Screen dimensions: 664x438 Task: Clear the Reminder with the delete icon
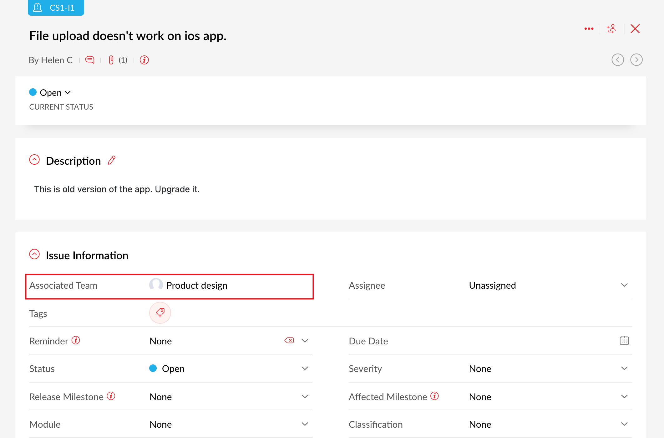pyautogui.click(x=289, y=340)
